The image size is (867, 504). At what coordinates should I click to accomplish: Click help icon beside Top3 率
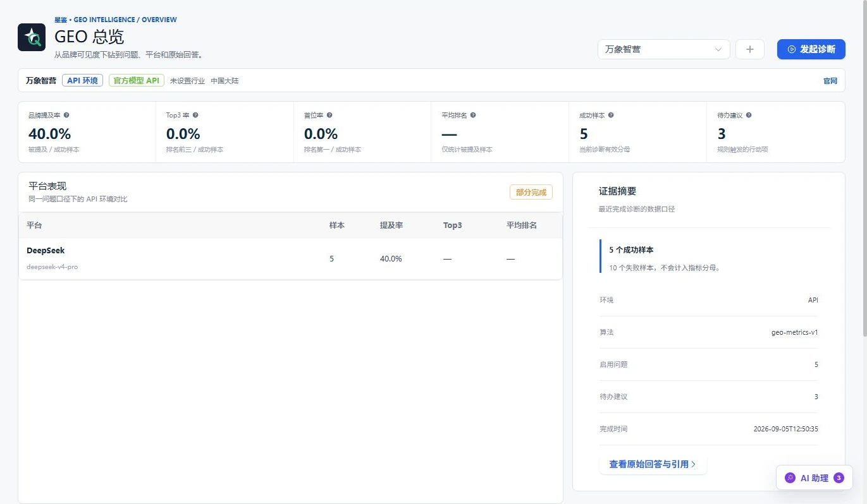[195, 116]
